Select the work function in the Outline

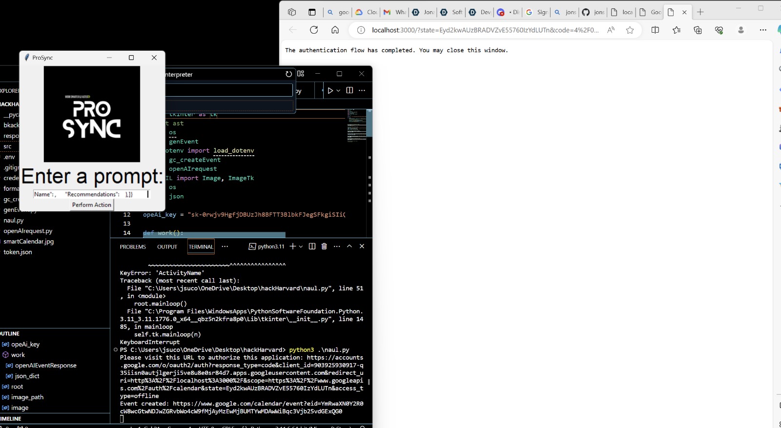(x=18, y=355)
